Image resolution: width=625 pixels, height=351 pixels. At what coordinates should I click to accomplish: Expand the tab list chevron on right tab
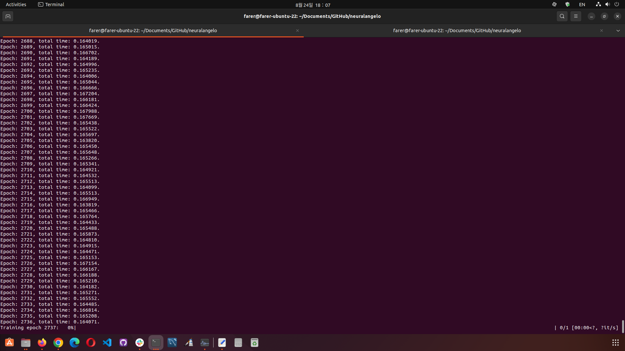pos(618,30)
